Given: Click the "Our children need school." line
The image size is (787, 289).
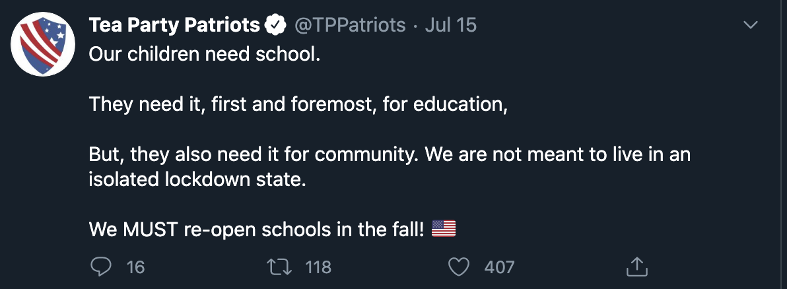Looking at the screenshot, I should tap(204, 54).
